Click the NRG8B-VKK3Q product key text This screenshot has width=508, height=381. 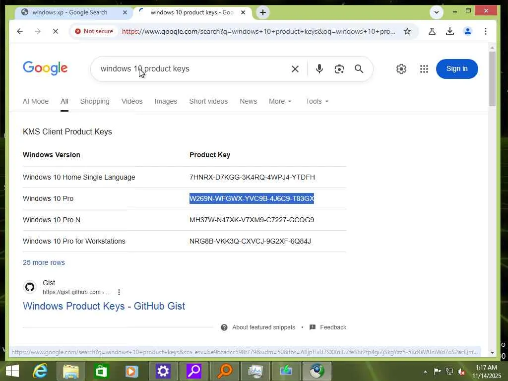pyautogui.click(x=250, y=241)
